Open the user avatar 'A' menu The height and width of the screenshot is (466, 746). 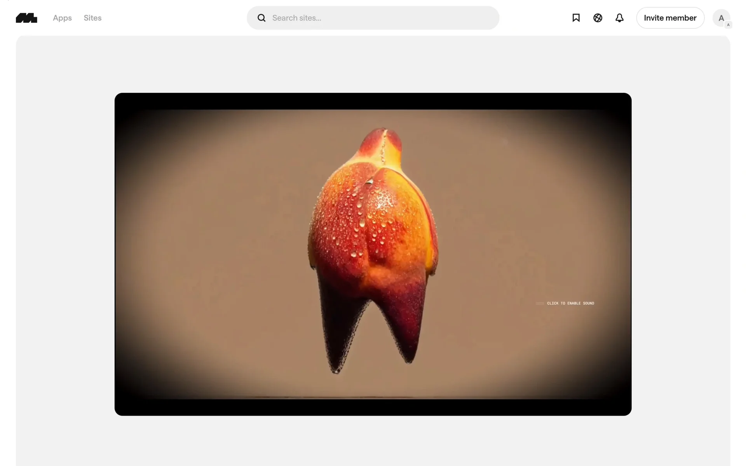[721, 18]
